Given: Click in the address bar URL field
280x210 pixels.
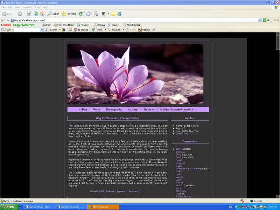Looking at the screenshot, I should 136,20.
